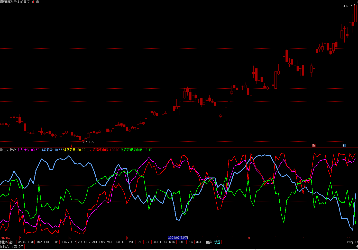Image resolution: width=358 pixels, height=250 pixels.
Task: Select the 窗口 tab
Action: [12, 242]
